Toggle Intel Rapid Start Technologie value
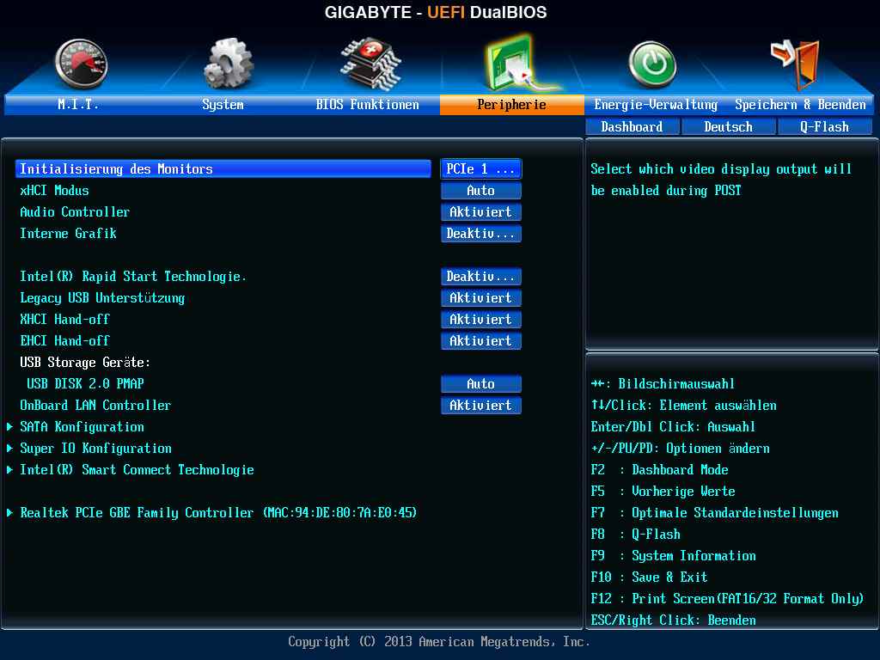 (481, 277)
